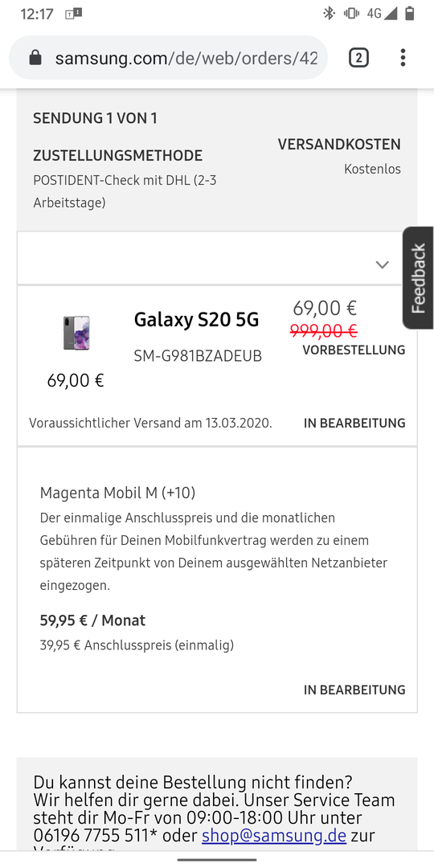Tap the Bluetooth status bar icon
This screenshot has width=434, height=868.
coord(330,14)
